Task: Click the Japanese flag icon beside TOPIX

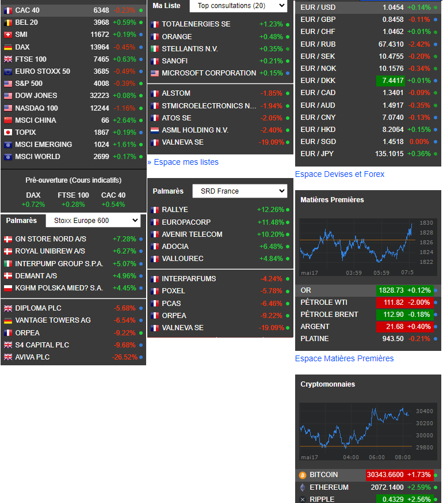Action: pos(8,133)
